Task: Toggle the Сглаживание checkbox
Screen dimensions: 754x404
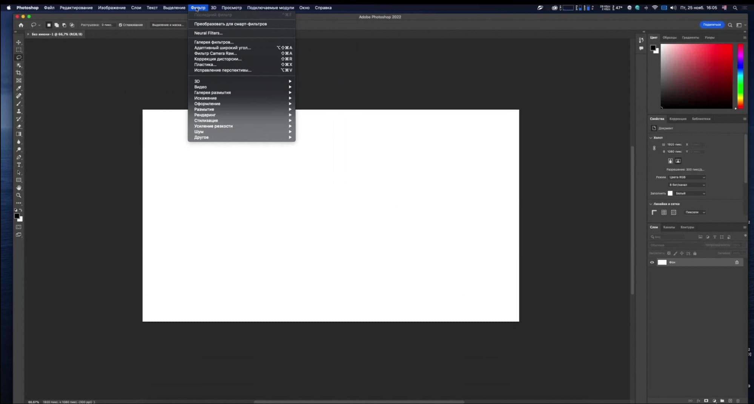Action: [x=120, y=25]
